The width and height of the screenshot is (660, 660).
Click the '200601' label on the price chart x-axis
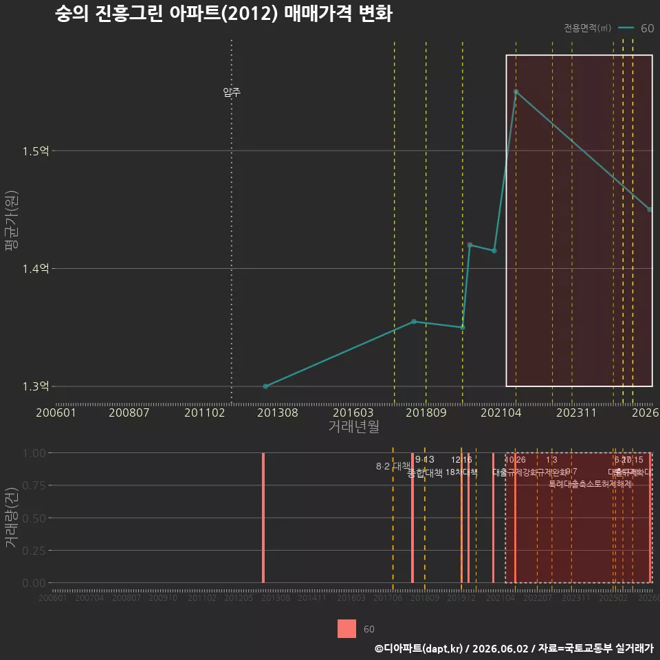pyautogui.click(x=56, y=412)
